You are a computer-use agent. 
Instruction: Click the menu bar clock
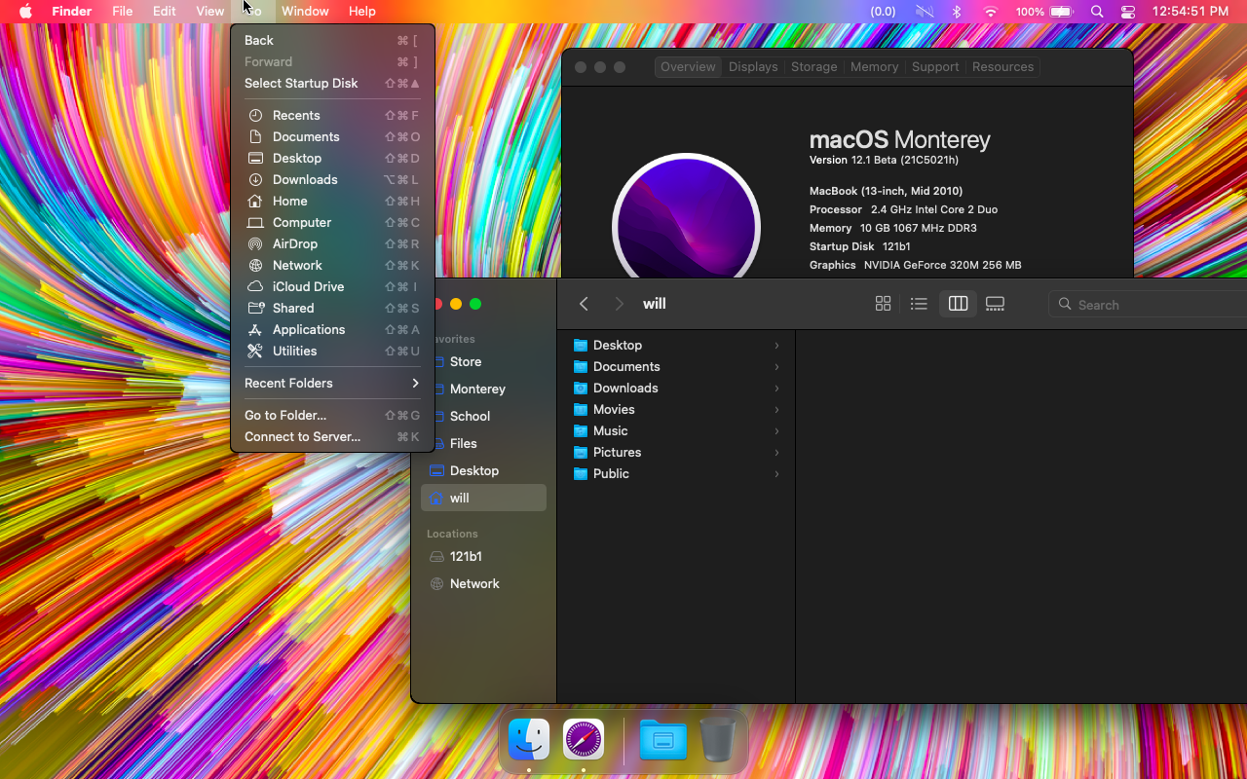(1190, 12)
